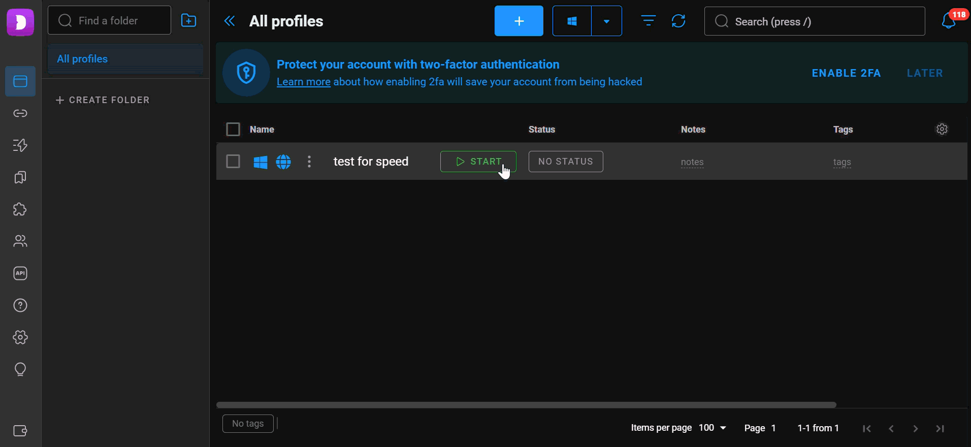The width and height of the screenshot is (971, 447).
Task: Open table column settings gear
Action: coord(942,129)
